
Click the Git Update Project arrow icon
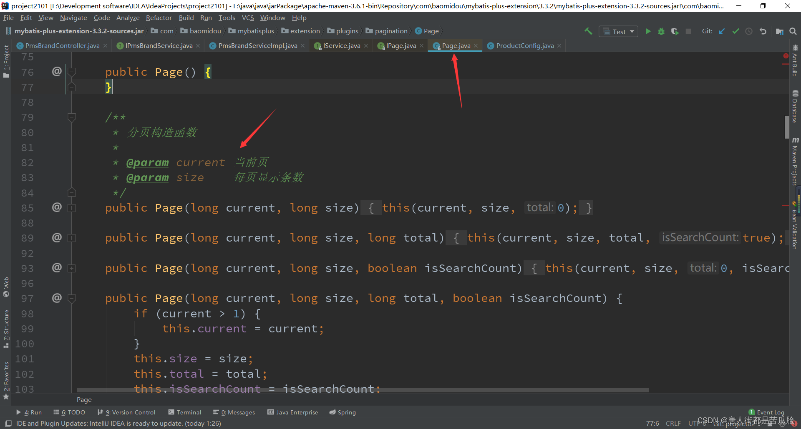(x=722, y=31)
